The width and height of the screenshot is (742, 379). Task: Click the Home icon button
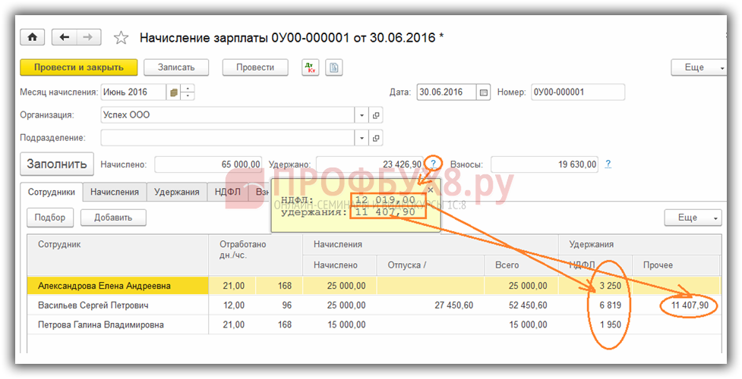(33, 37)
